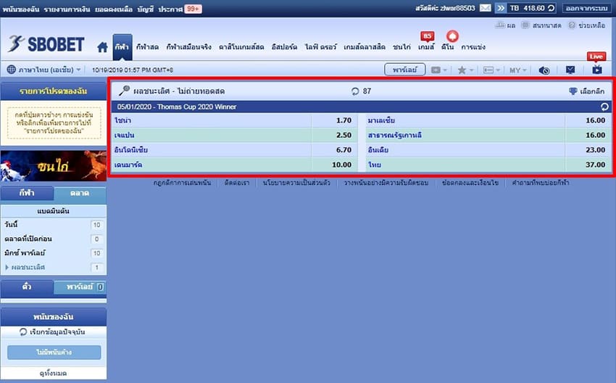Click the favorites star icon
616x383 pixels.
pos(462,70)
